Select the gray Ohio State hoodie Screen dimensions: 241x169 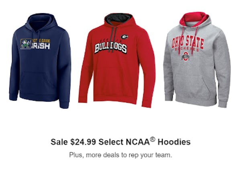(x=197, y=60)
